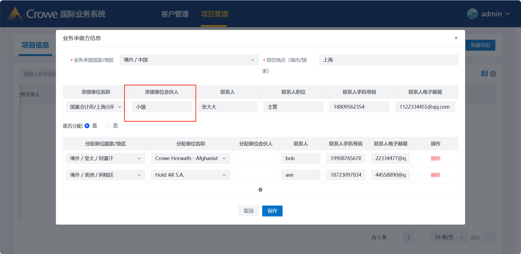Expand the 境外 / 美洲 / 阿根廷 dropdown
The image size is (521, 254).
point(106,175)
